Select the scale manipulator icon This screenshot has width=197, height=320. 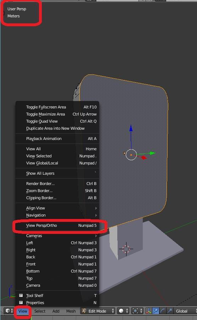169,311
